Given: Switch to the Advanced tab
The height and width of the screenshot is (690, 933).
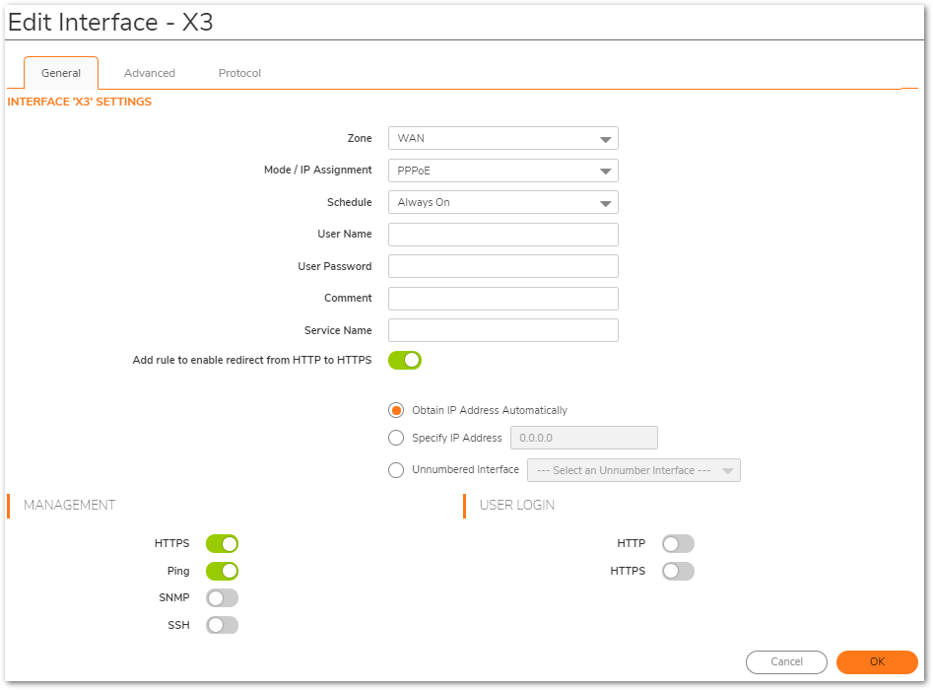Looking at the screenshot, I should click(150, 73).
